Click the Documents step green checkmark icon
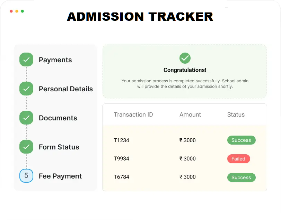This screenshot has height=220, width=281. click(26, 118)
